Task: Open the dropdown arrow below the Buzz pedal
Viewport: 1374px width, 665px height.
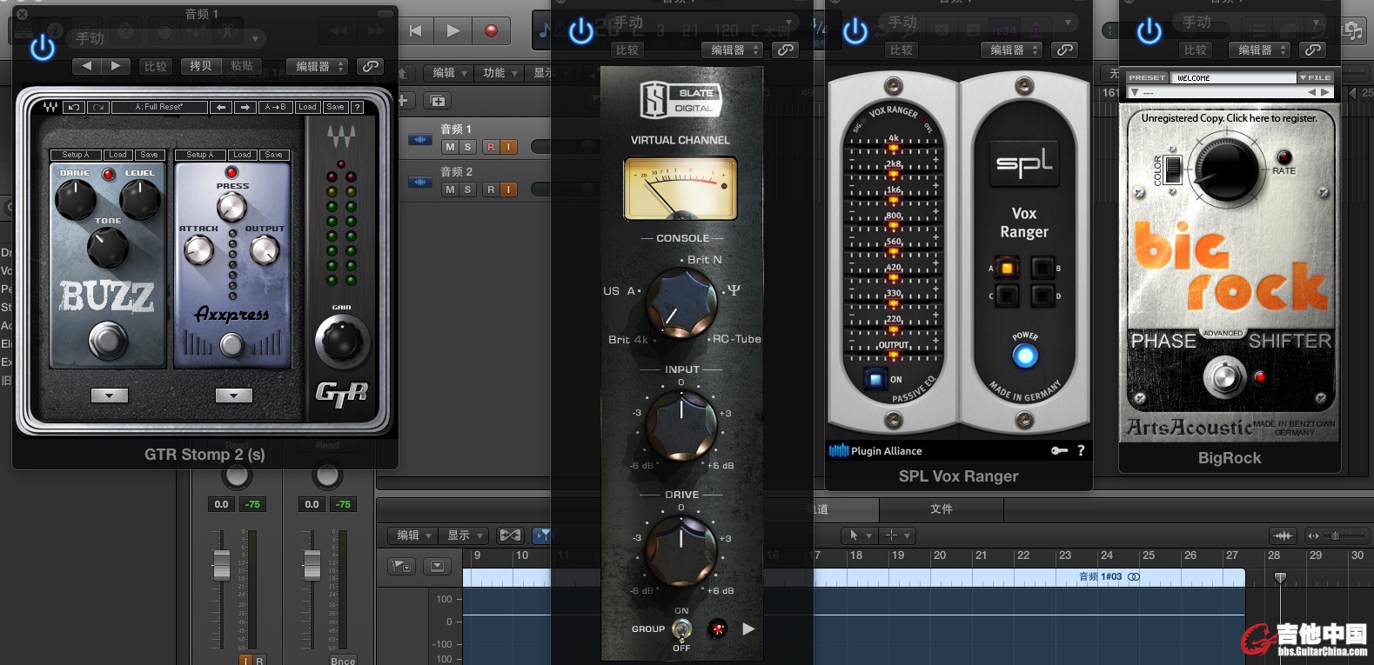Action: (110, 396)
